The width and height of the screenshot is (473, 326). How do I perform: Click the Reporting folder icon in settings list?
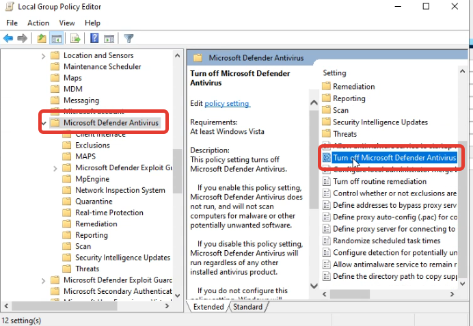coord(327,98)
